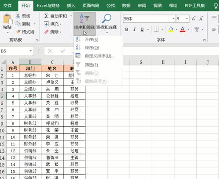Switch to 数据 tab
The width and height of the screenshot is (220, 179).
pyautogui.click(x=126, y=6)
